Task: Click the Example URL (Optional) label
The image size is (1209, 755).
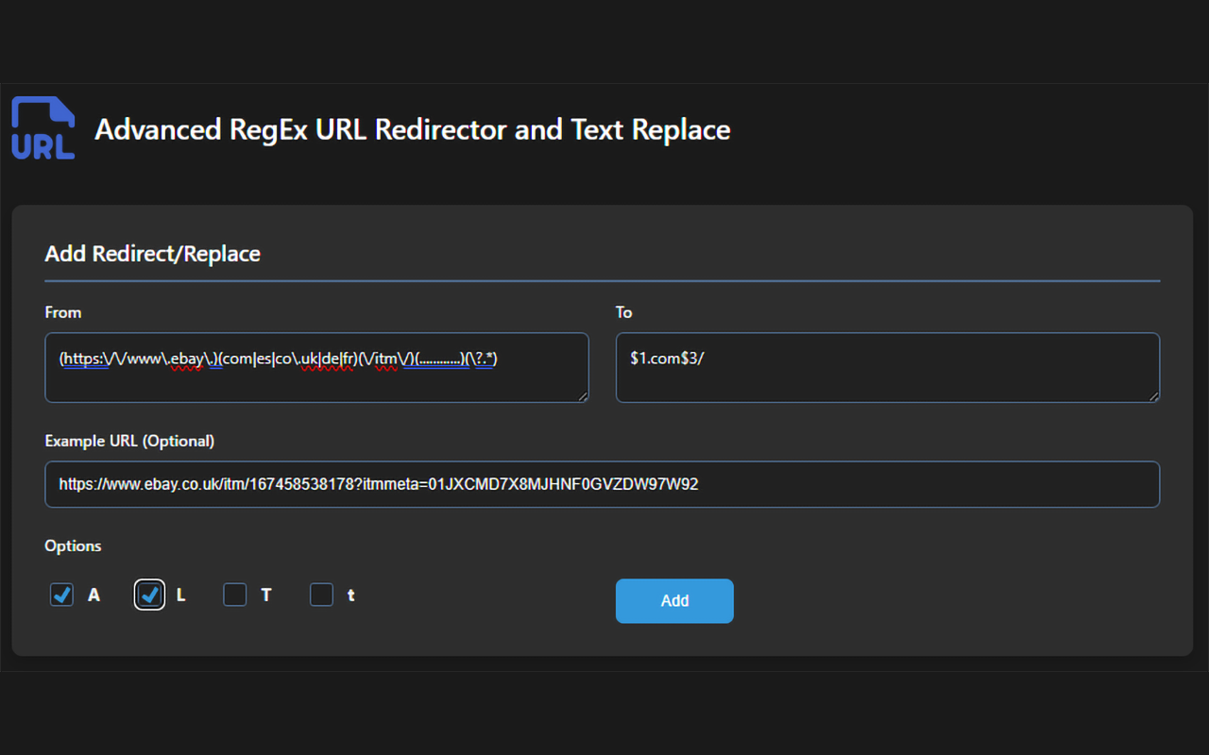Action: point(129,441)
